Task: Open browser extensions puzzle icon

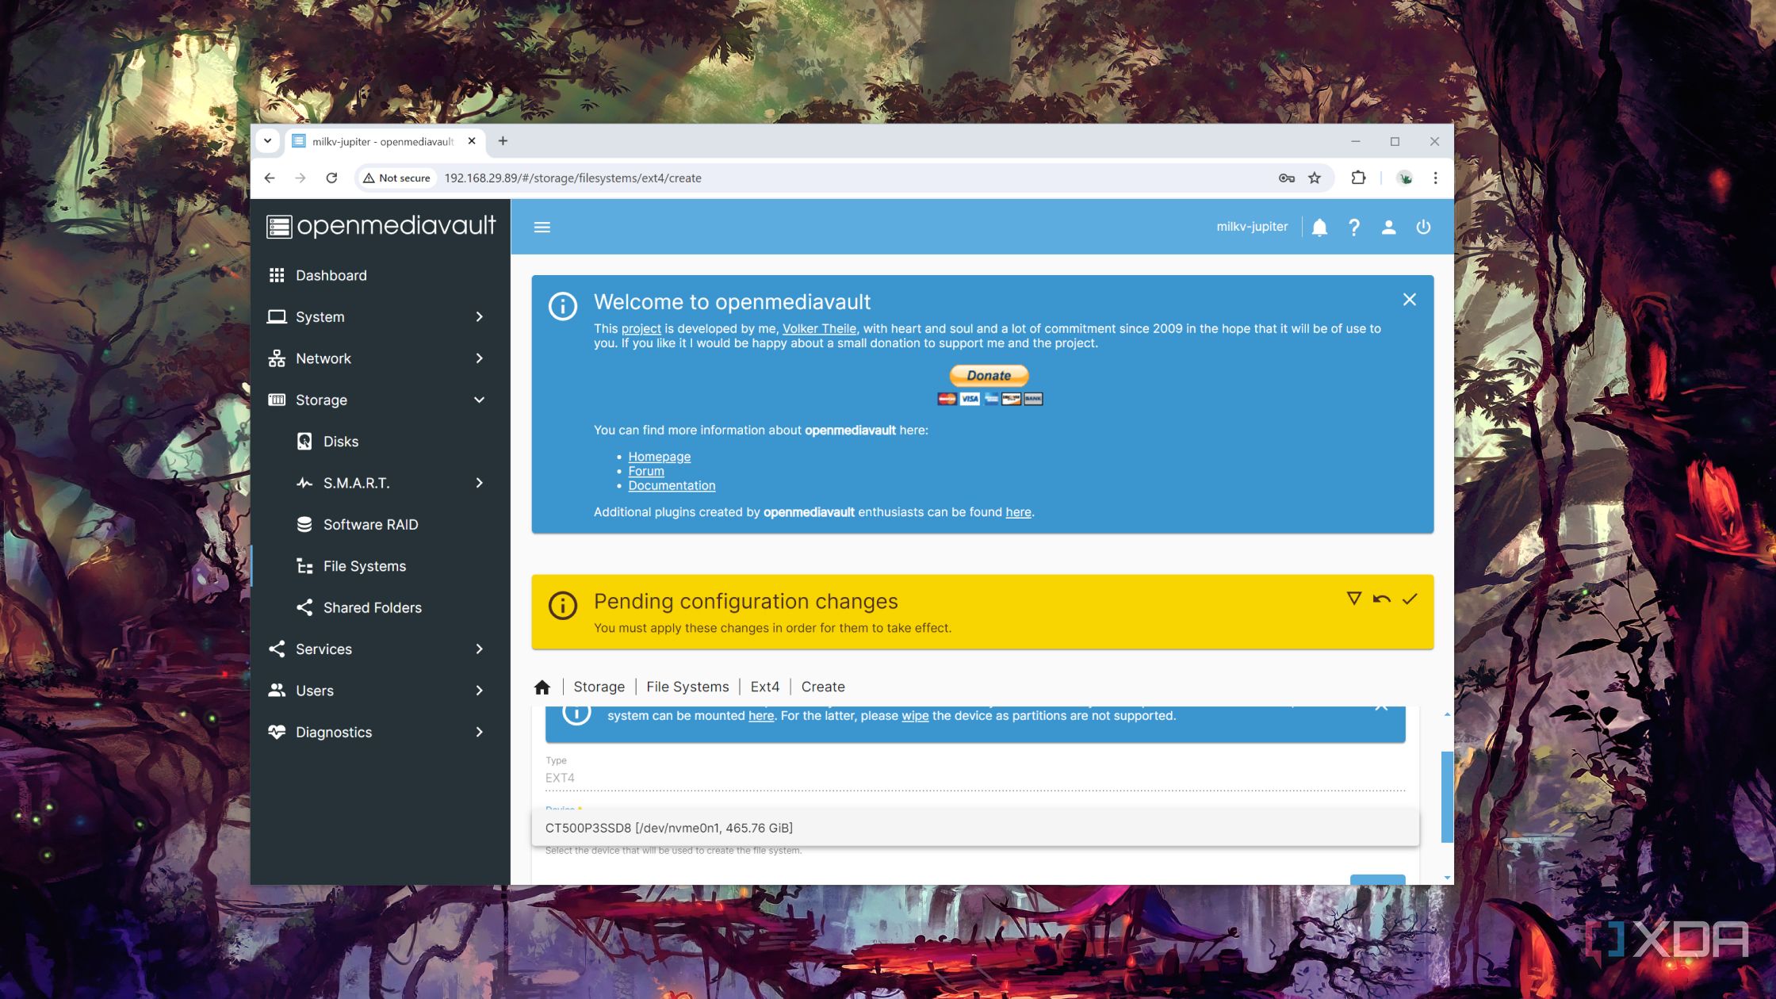Action: (1358, 178)
